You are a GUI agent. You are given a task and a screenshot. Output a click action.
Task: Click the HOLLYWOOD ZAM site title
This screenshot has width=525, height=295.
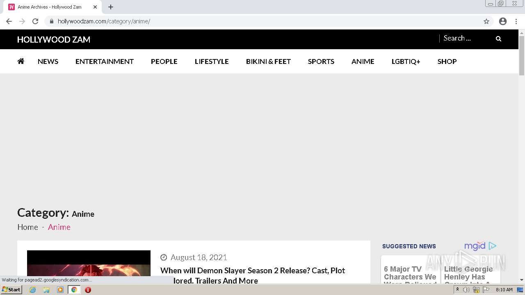54,39
